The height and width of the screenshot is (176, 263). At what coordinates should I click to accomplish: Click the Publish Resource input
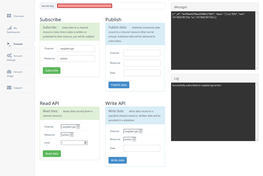[142, 63]
